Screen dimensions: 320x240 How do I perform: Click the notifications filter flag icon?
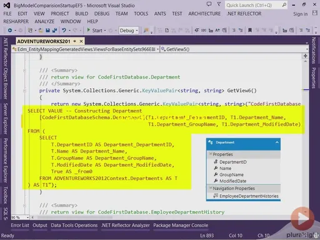point(219,4)
